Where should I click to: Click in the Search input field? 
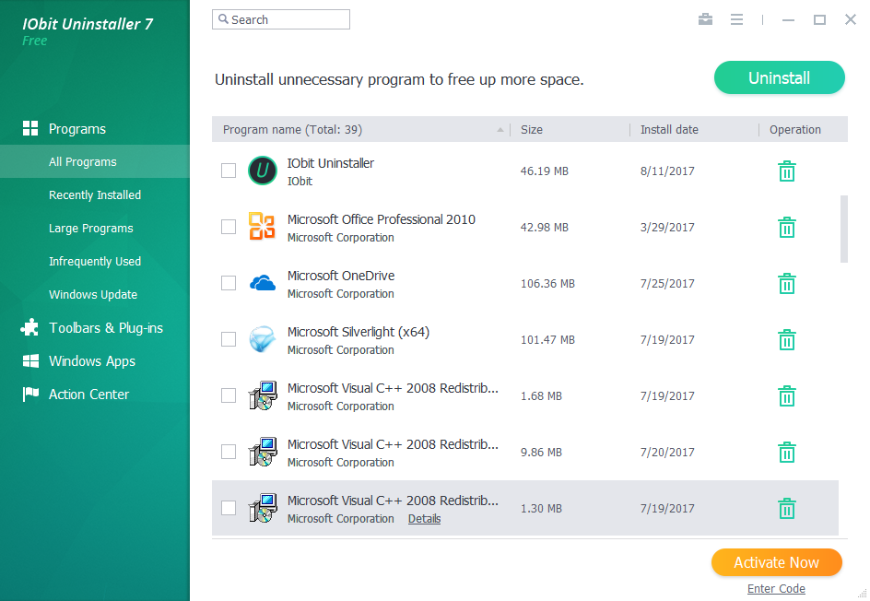coord(281,19)
